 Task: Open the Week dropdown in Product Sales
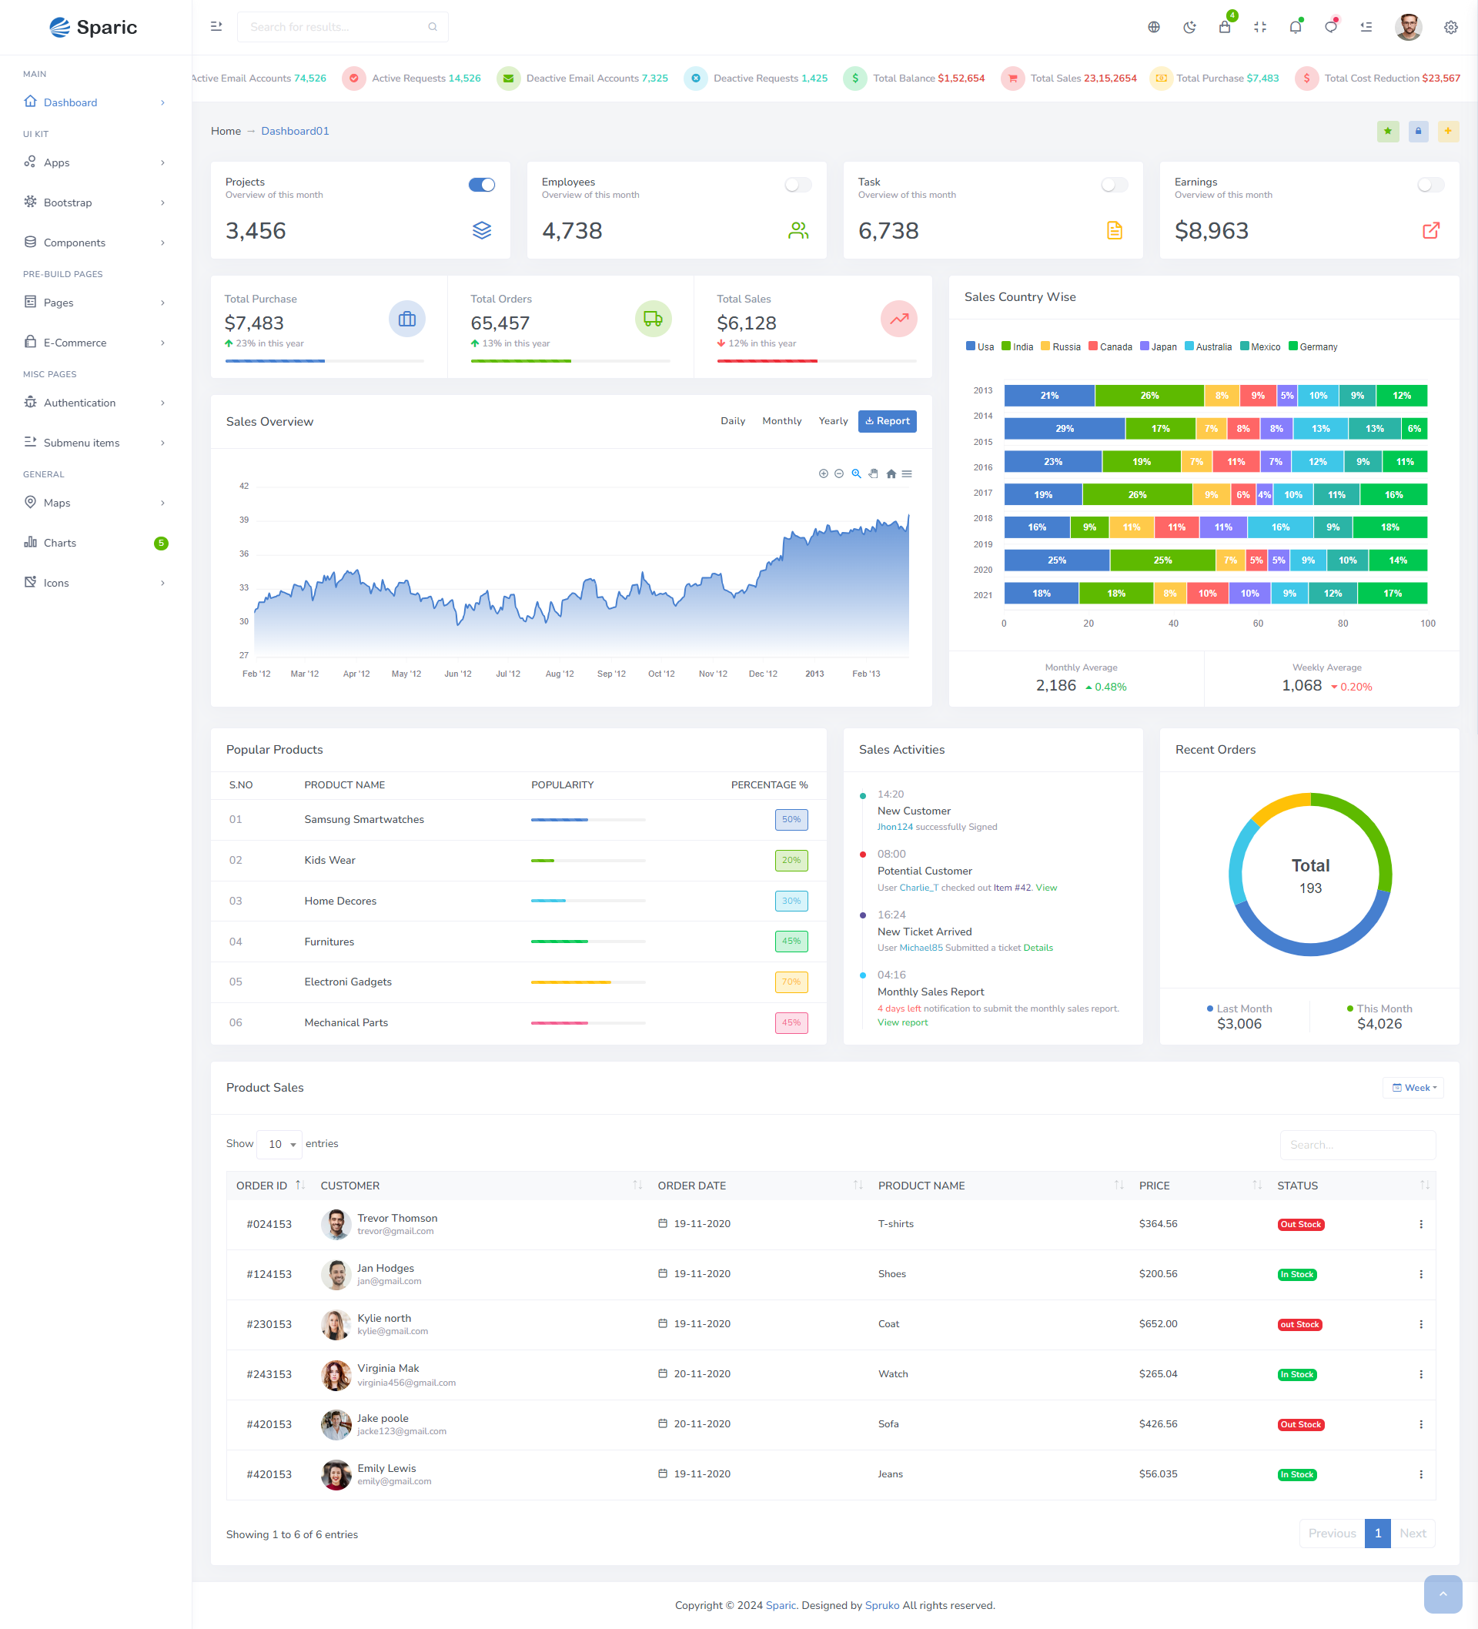1413,1088
